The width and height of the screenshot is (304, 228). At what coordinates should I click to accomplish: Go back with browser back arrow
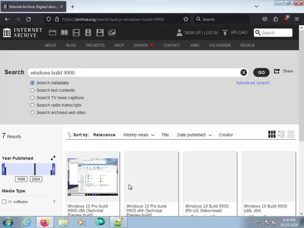[7, 19]
